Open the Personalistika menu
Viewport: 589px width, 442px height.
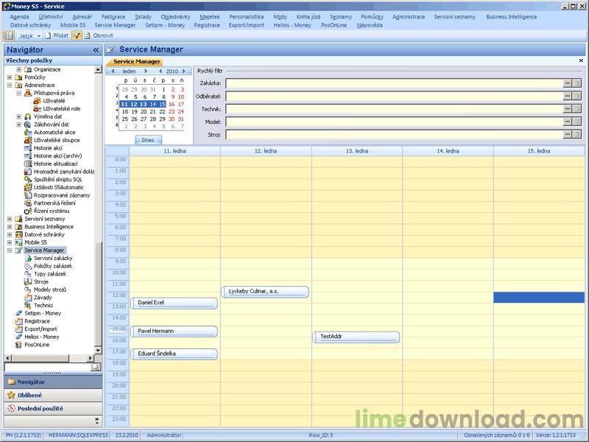[247, 17]
